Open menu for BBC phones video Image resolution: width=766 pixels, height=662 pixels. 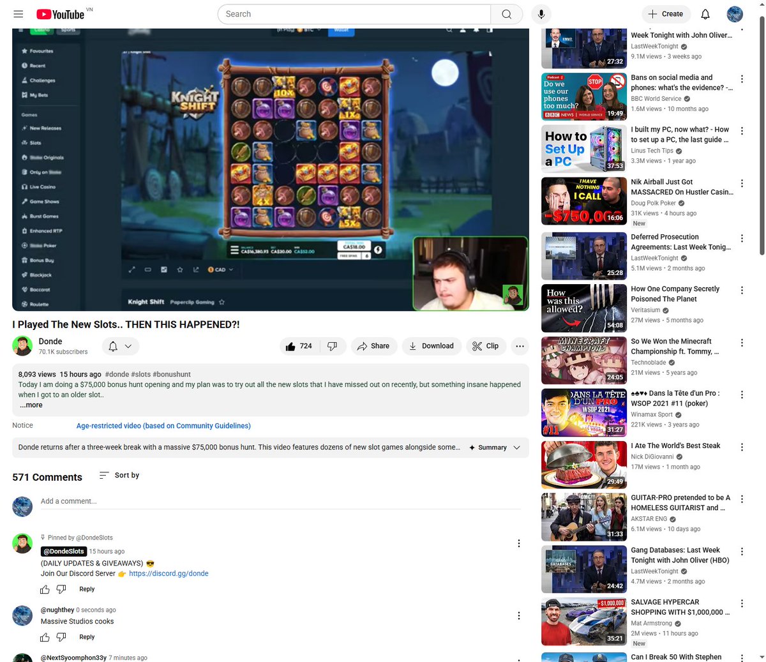click(742, 79)
